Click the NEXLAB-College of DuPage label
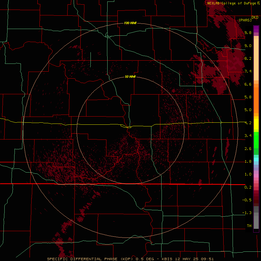The width and height of the screenshot is (261, 261). 231,3
